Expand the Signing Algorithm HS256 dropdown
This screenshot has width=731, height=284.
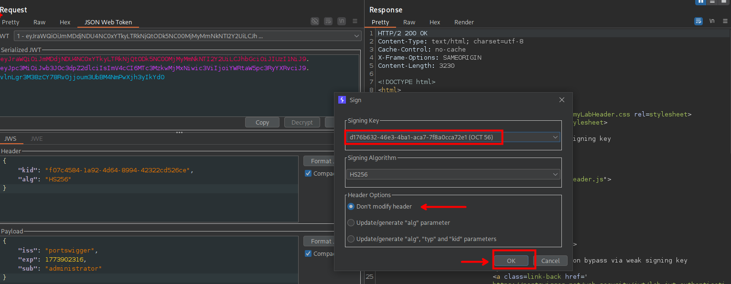pos(555,175)
